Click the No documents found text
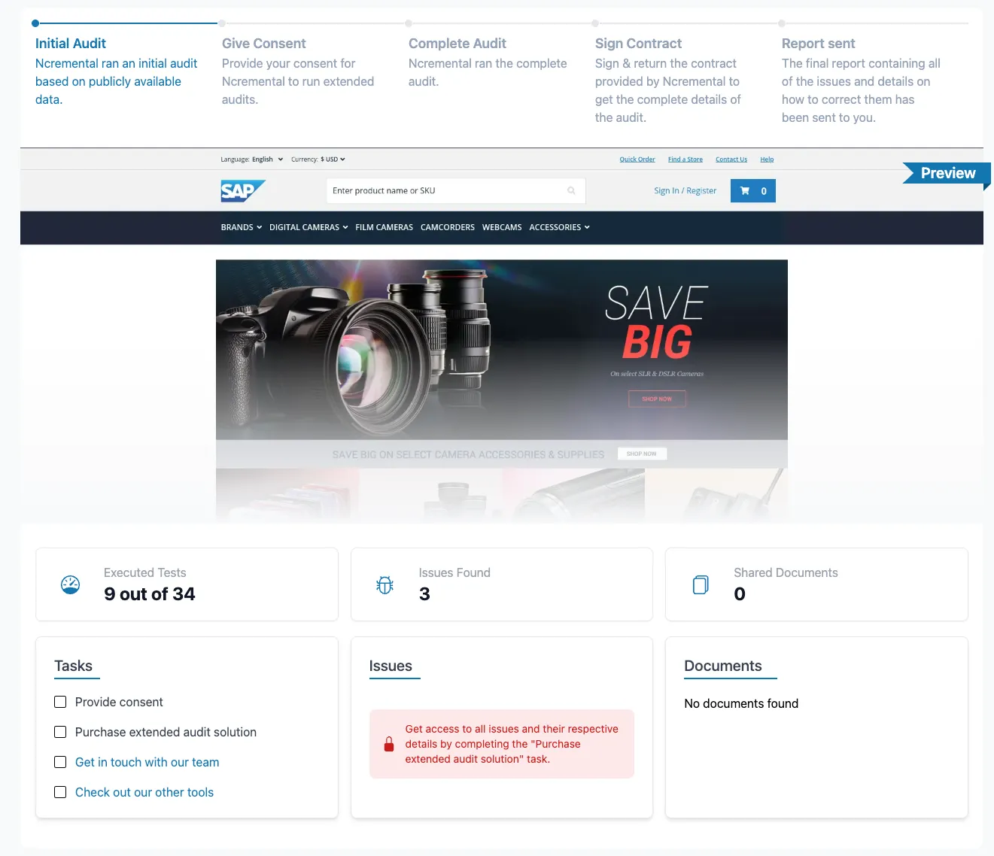 [741, 703]
